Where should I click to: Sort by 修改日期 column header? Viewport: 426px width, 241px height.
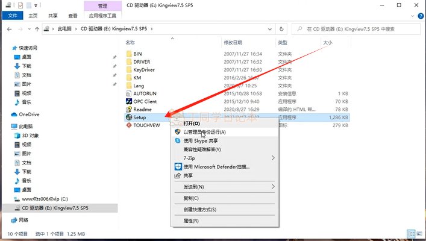pyautogui.click(x=233, y=42)
